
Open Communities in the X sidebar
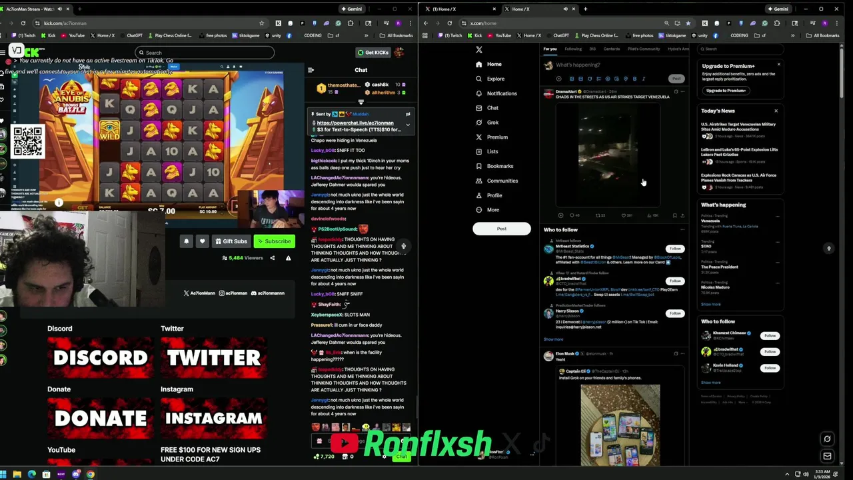496,181
